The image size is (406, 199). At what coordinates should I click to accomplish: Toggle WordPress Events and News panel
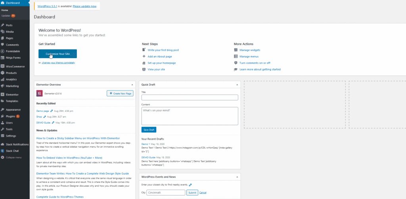coord(237,176)
